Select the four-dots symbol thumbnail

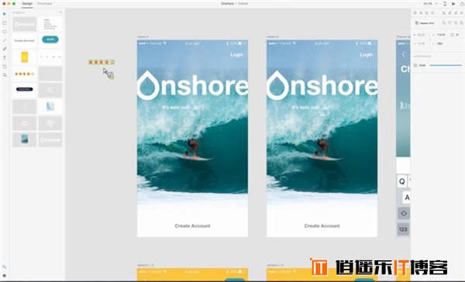tap(50, 57)
